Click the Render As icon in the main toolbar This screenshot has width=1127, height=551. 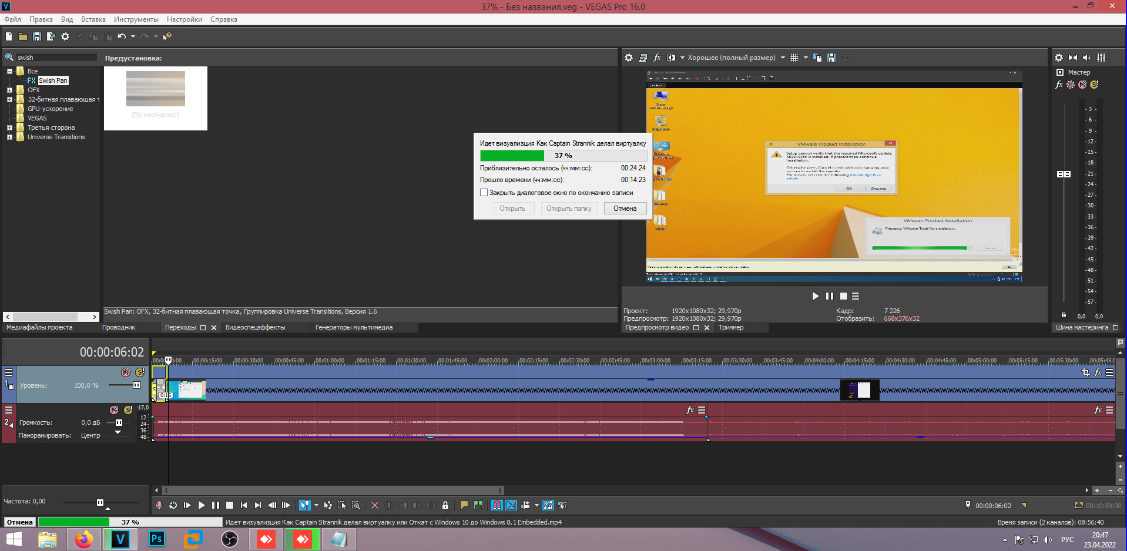tap(51, 36)
